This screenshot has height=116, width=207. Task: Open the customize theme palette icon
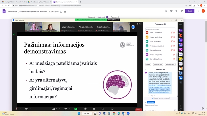tap(166, 11)
